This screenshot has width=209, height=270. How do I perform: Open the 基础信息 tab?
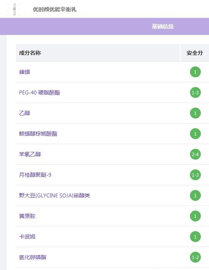point(162,26)
